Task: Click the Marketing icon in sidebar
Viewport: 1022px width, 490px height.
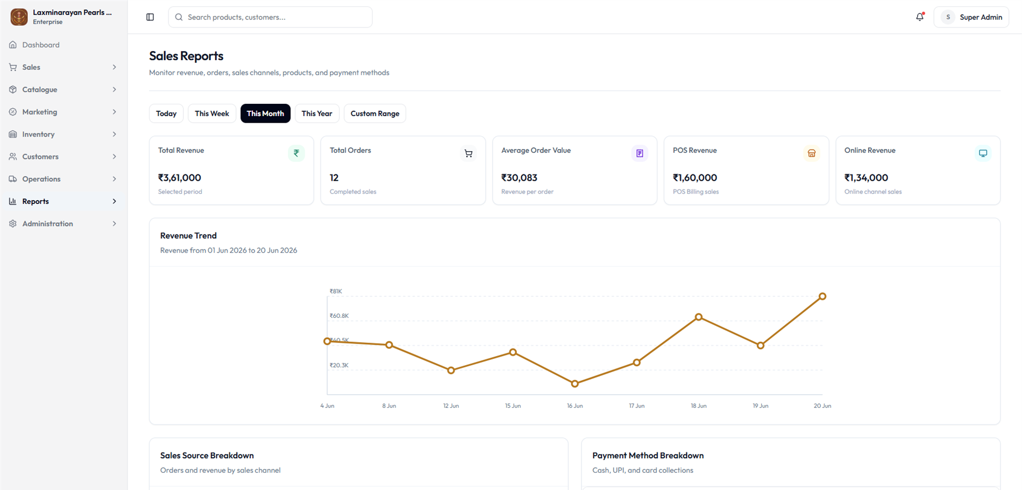Action: [x=13, y=112]
